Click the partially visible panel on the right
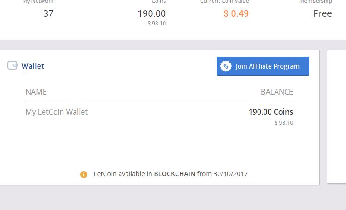This screenshot has width=346, height=210. click(x=337, y=116)
